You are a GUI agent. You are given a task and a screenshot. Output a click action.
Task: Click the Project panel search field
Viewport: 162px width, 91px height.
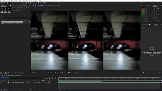pos(15,18)
